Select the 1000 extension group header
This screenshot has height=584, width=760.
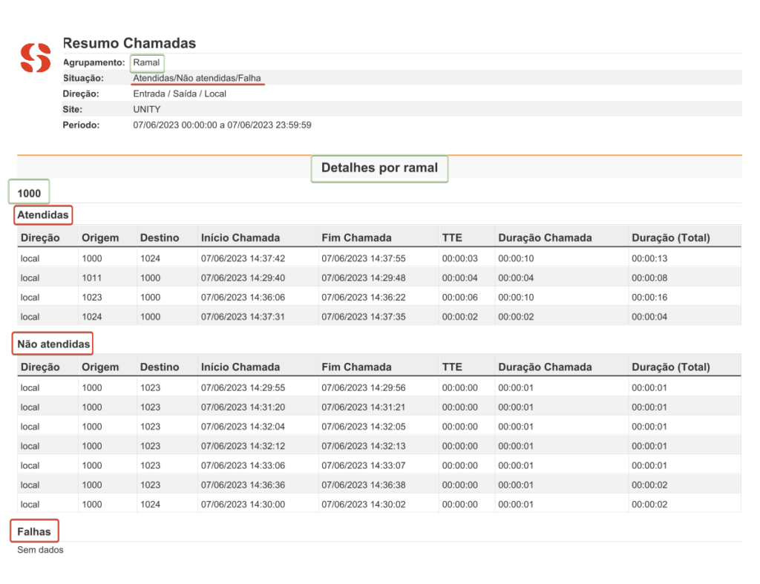pos(29,193)
